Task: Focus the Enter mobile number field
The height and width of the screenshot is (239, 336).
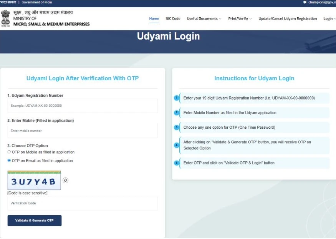Action: pos(83,131)
